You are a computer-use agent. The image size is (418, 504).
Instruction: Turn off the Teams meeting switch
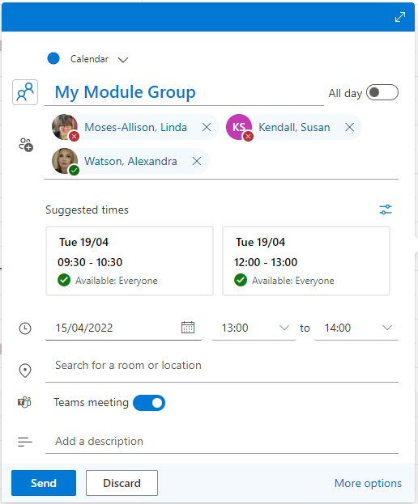[149, 403]
